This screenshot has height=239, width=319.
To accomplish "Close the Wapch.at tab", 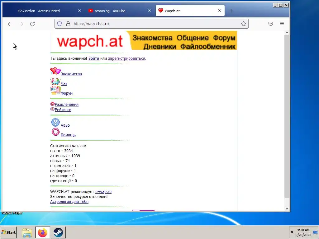I will pos(220,11).
